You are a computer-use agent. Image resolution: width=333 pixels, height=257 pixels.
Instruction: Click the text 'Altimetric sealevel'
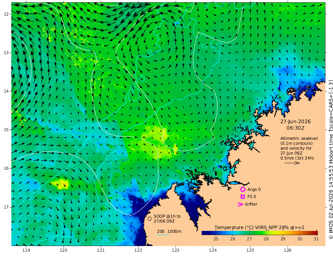click(299, 138)
